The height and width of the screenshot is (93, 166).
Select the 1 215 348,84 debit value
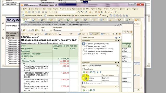pos(63,59)
